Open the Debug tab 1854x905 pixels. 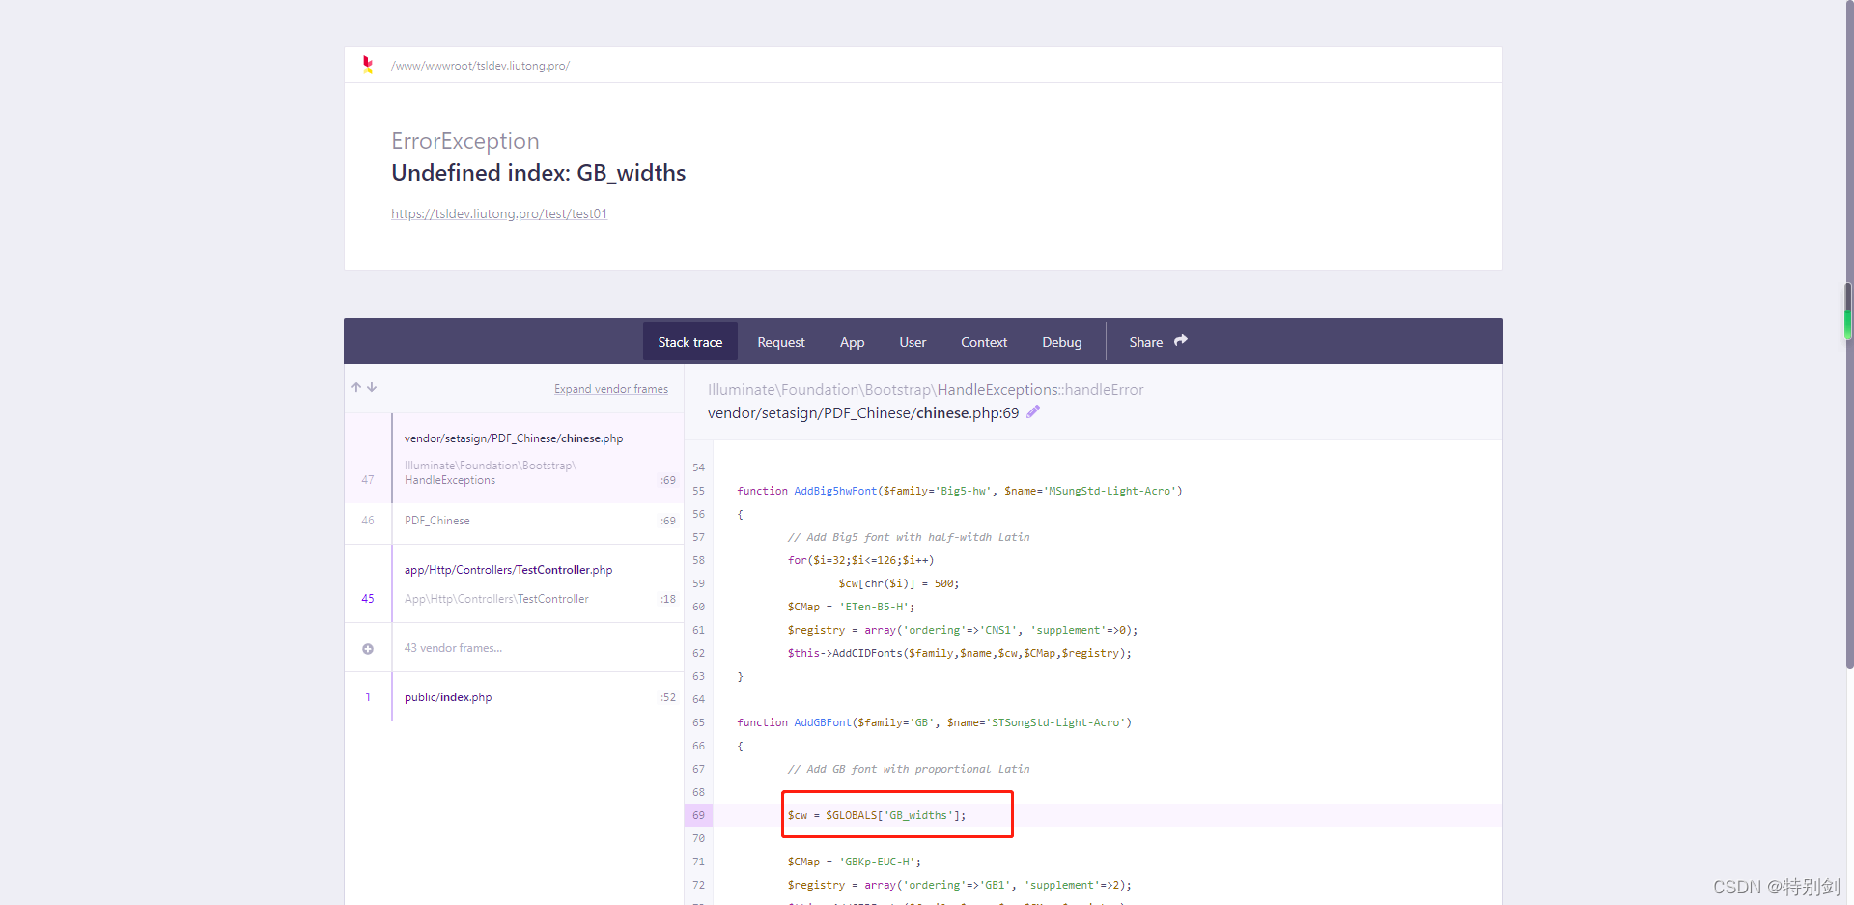click(x=1061, y=341)
